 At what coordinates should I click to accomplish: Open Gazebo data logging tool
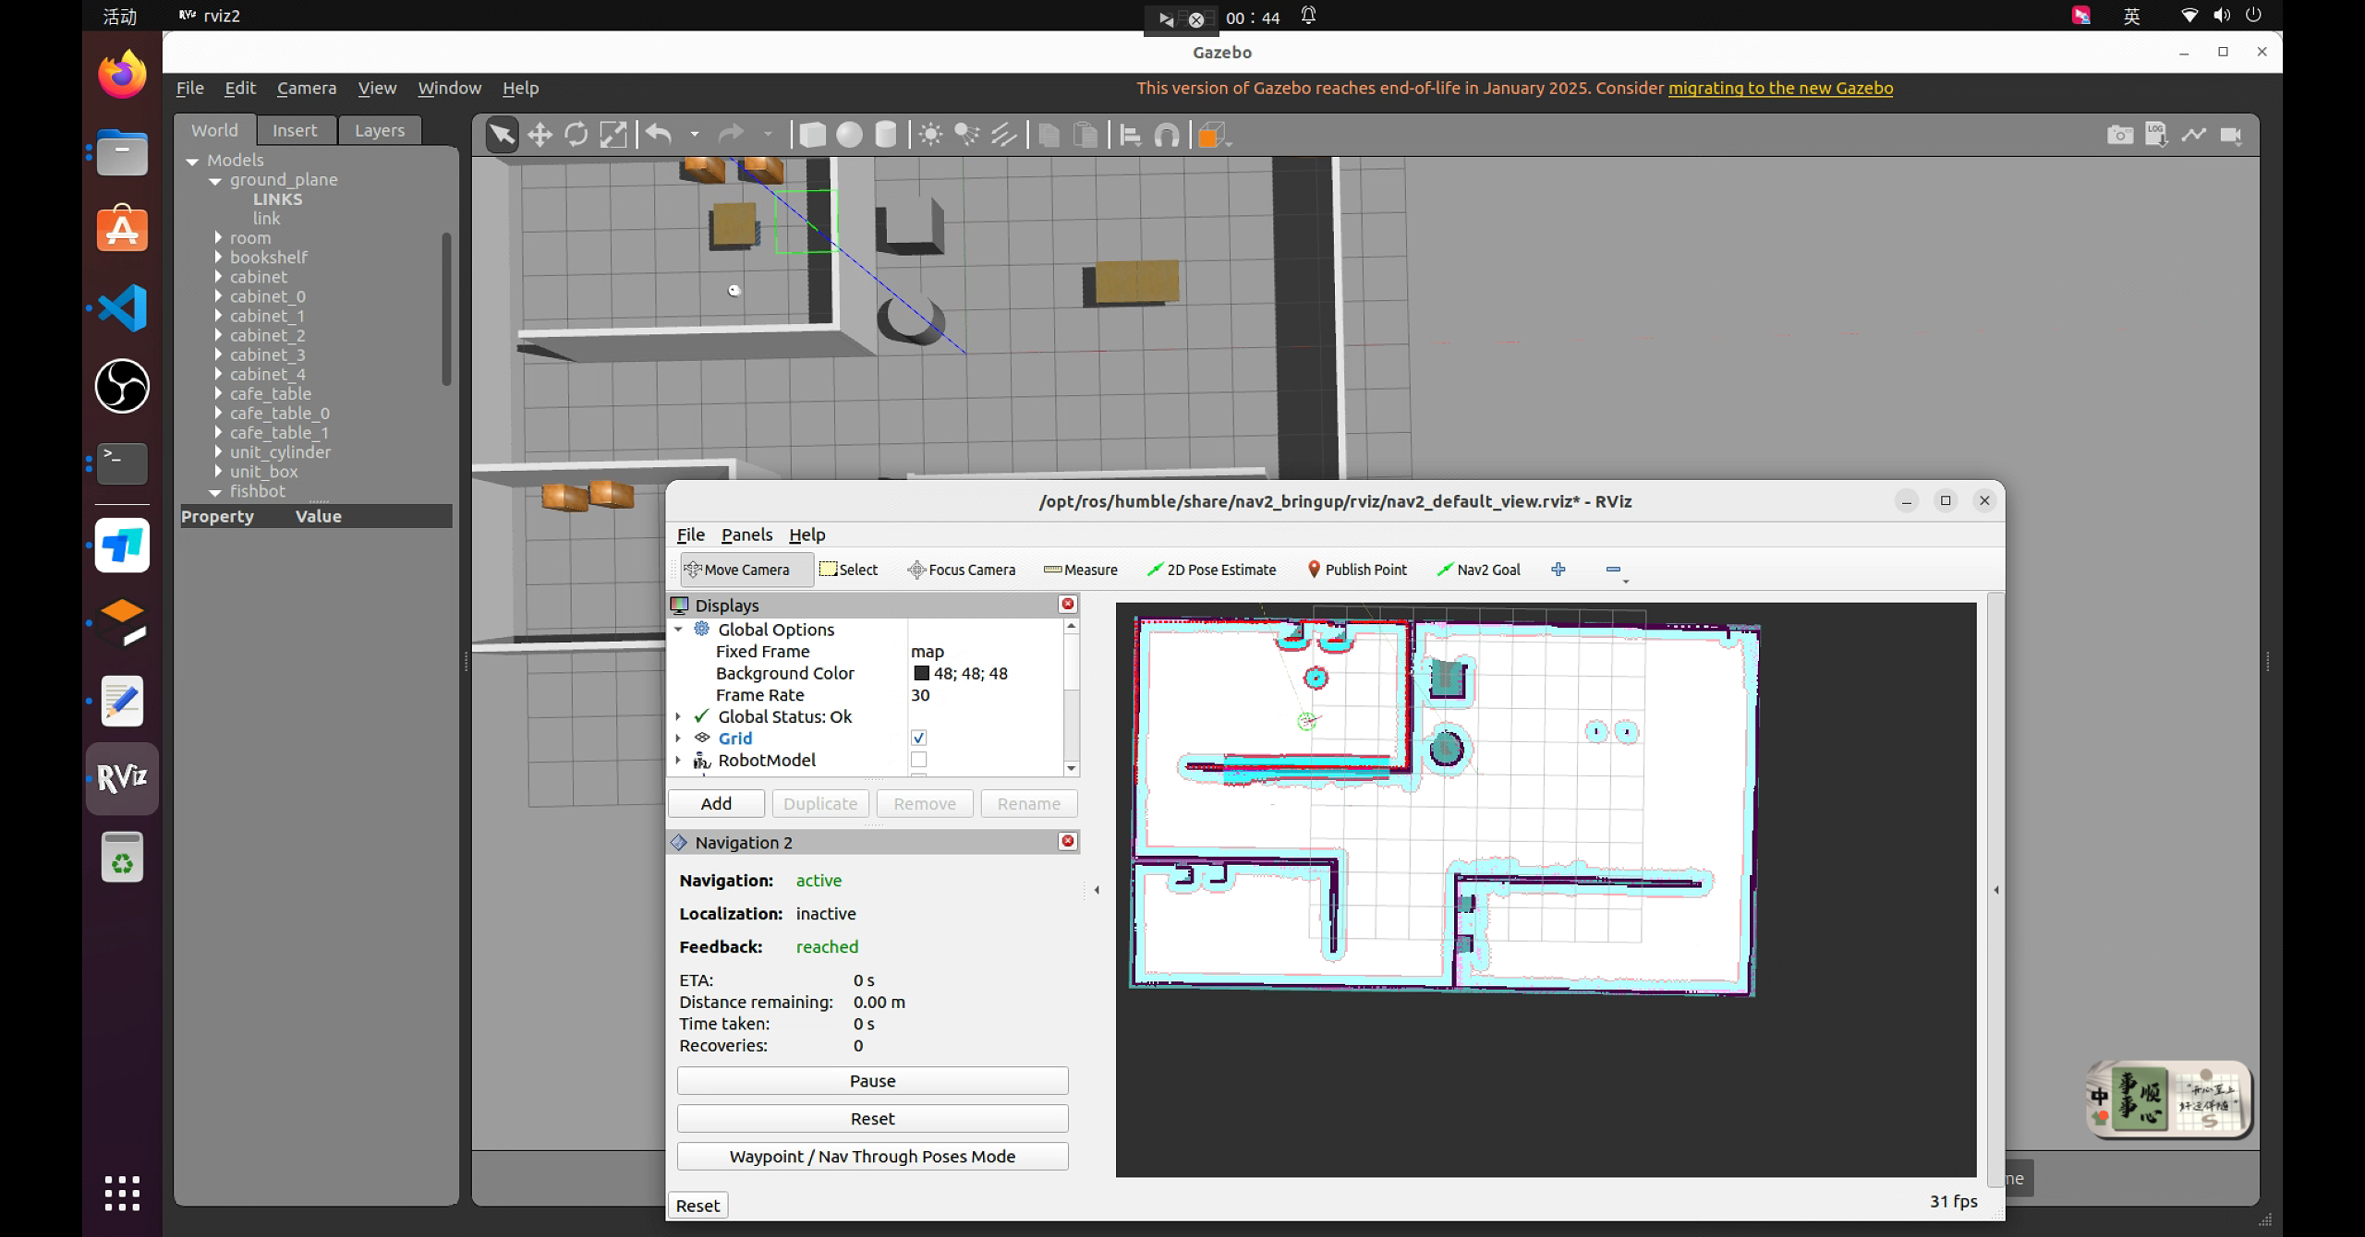pyautogui.click(x=2157, y=135)
